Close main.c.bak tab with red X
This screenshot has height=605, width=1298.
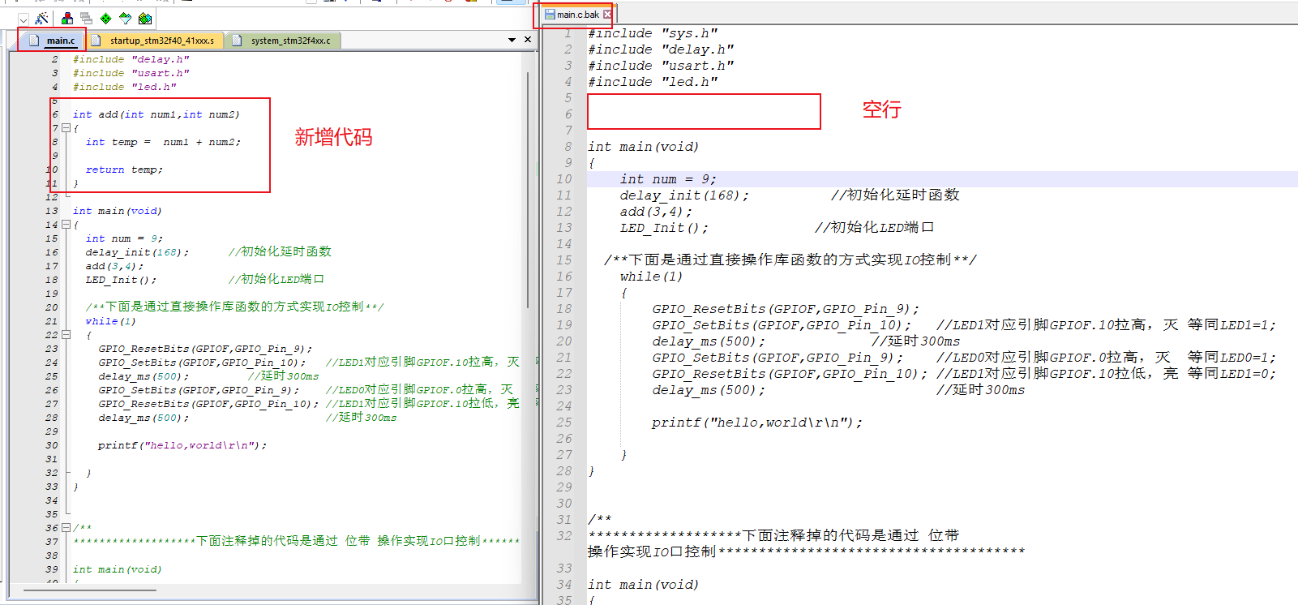pyautogui.click(x=607, y=15)
